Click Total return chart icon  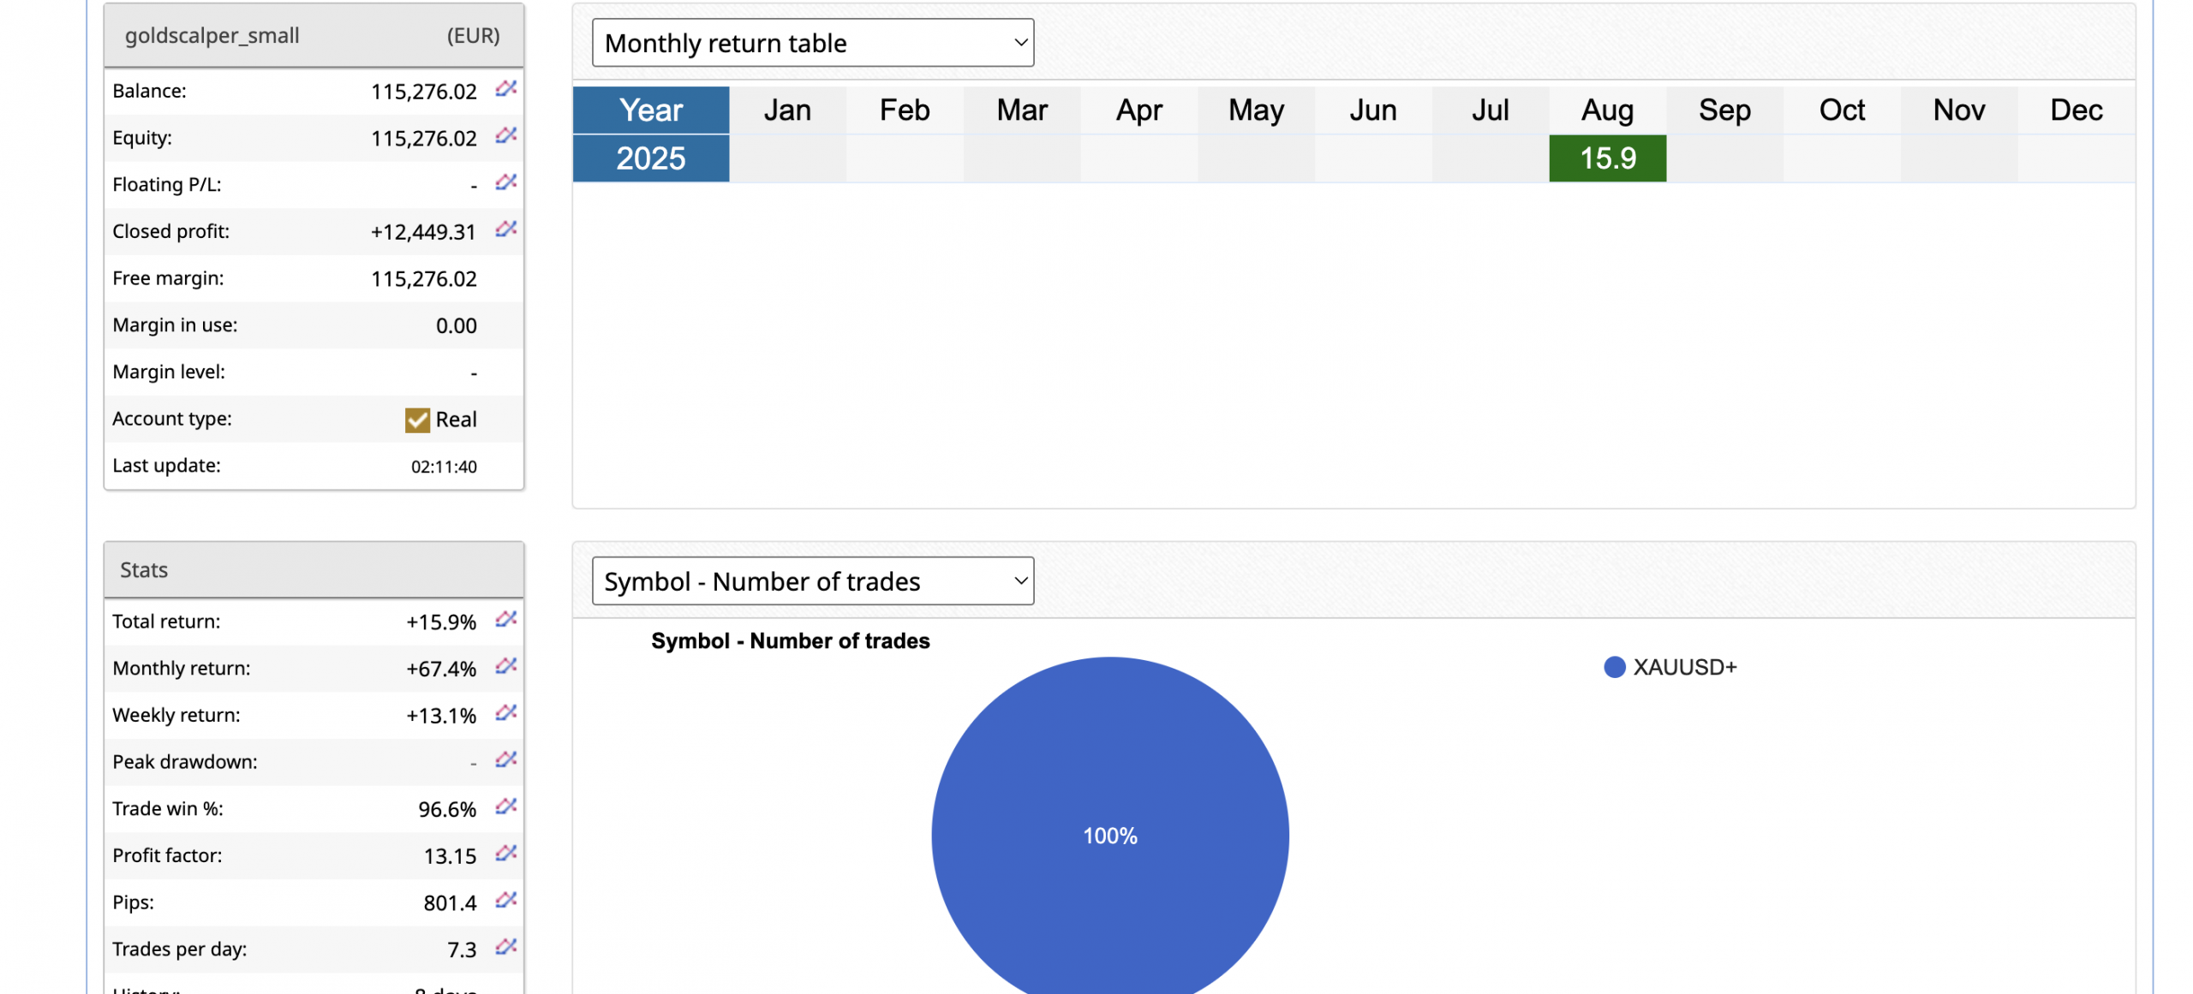(x=505, y=619)
